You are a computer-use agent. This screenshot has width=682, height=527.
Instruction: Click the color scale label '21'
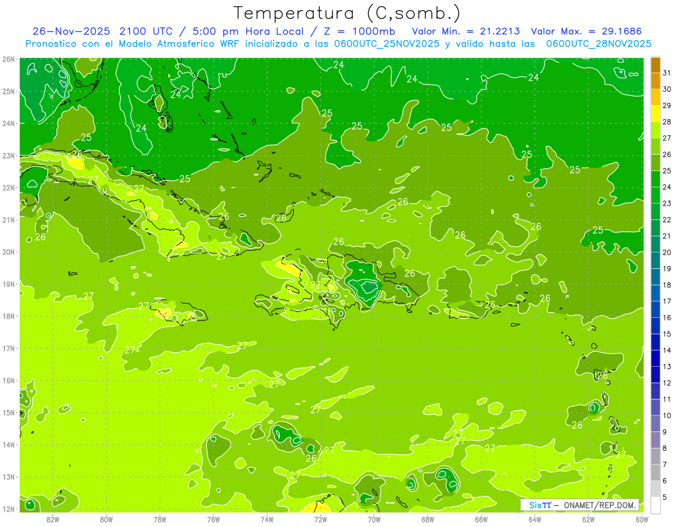[667, 236]
